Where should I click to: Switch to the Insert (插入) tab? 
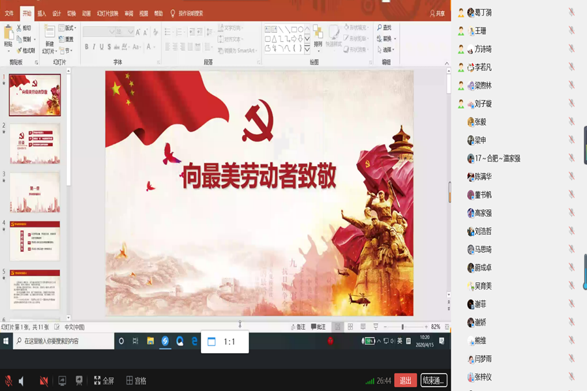click(42, 14)
